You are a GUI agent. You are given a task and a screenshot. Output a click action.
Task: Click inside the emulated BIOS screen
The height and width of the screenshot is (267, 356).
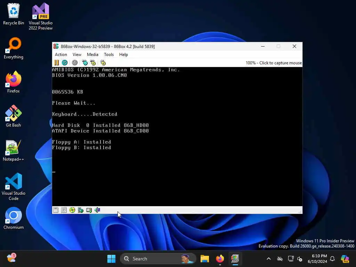pos(177,136)
